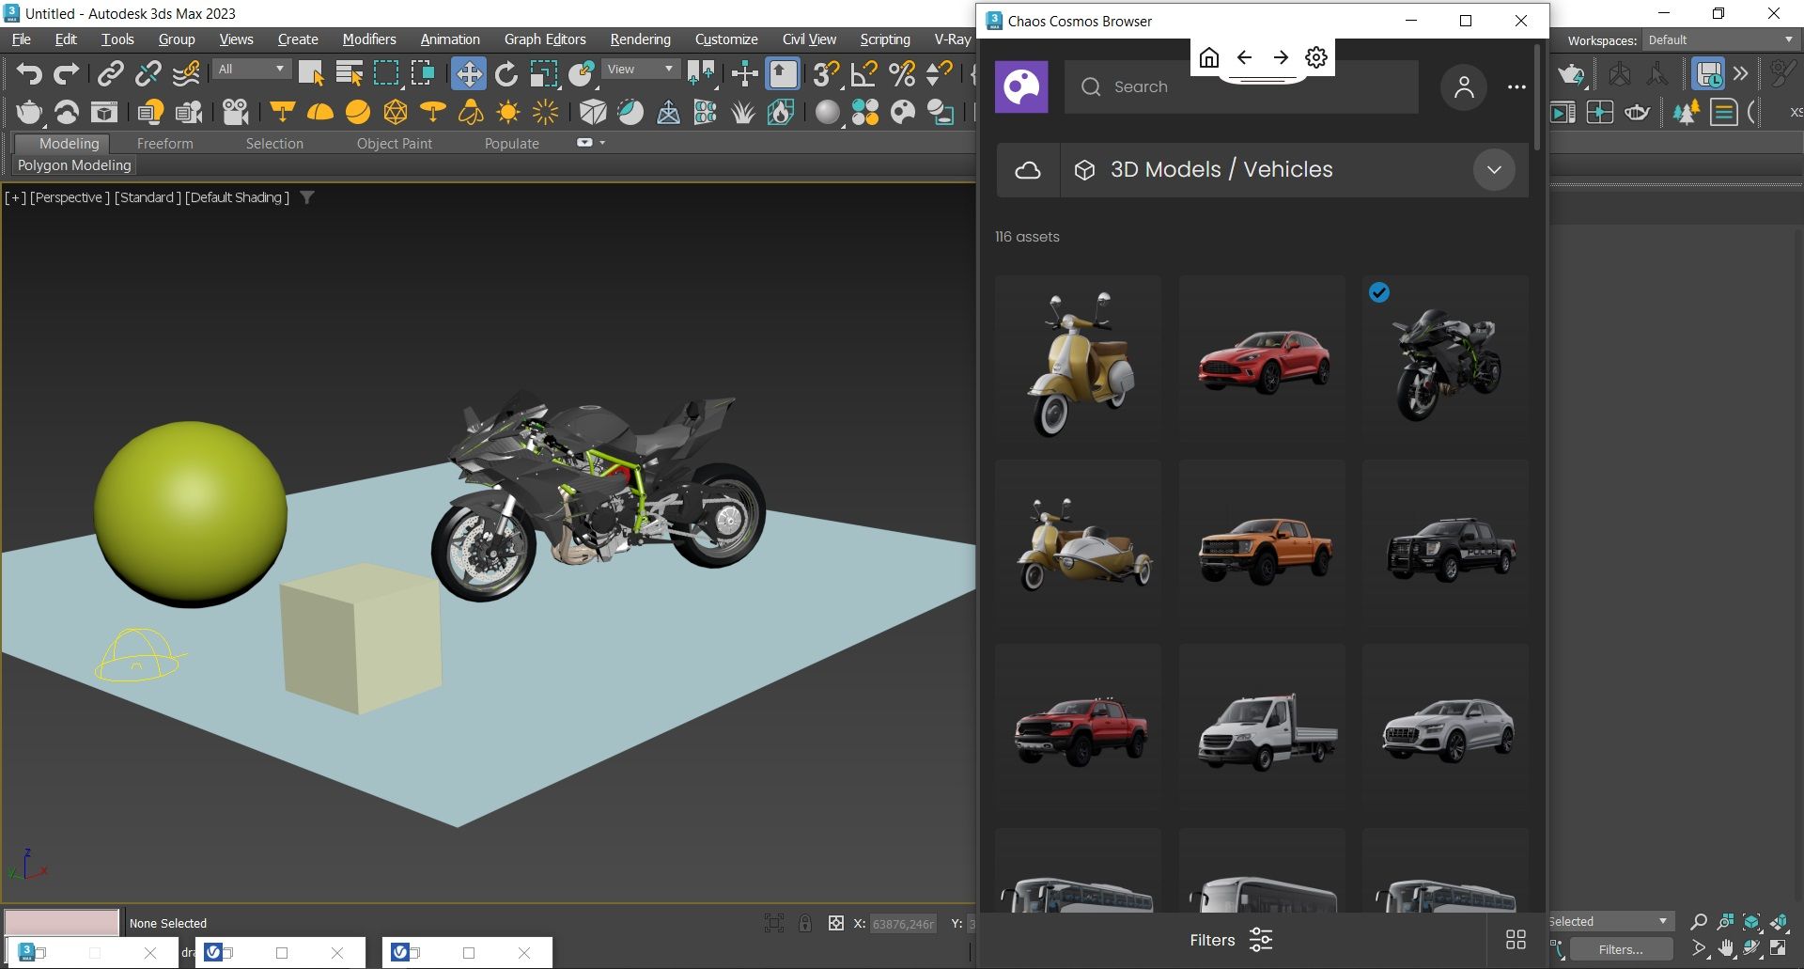Click the gray material sphere icon
The height and width of the screenshot is (969, 1804).
[827, 113]
